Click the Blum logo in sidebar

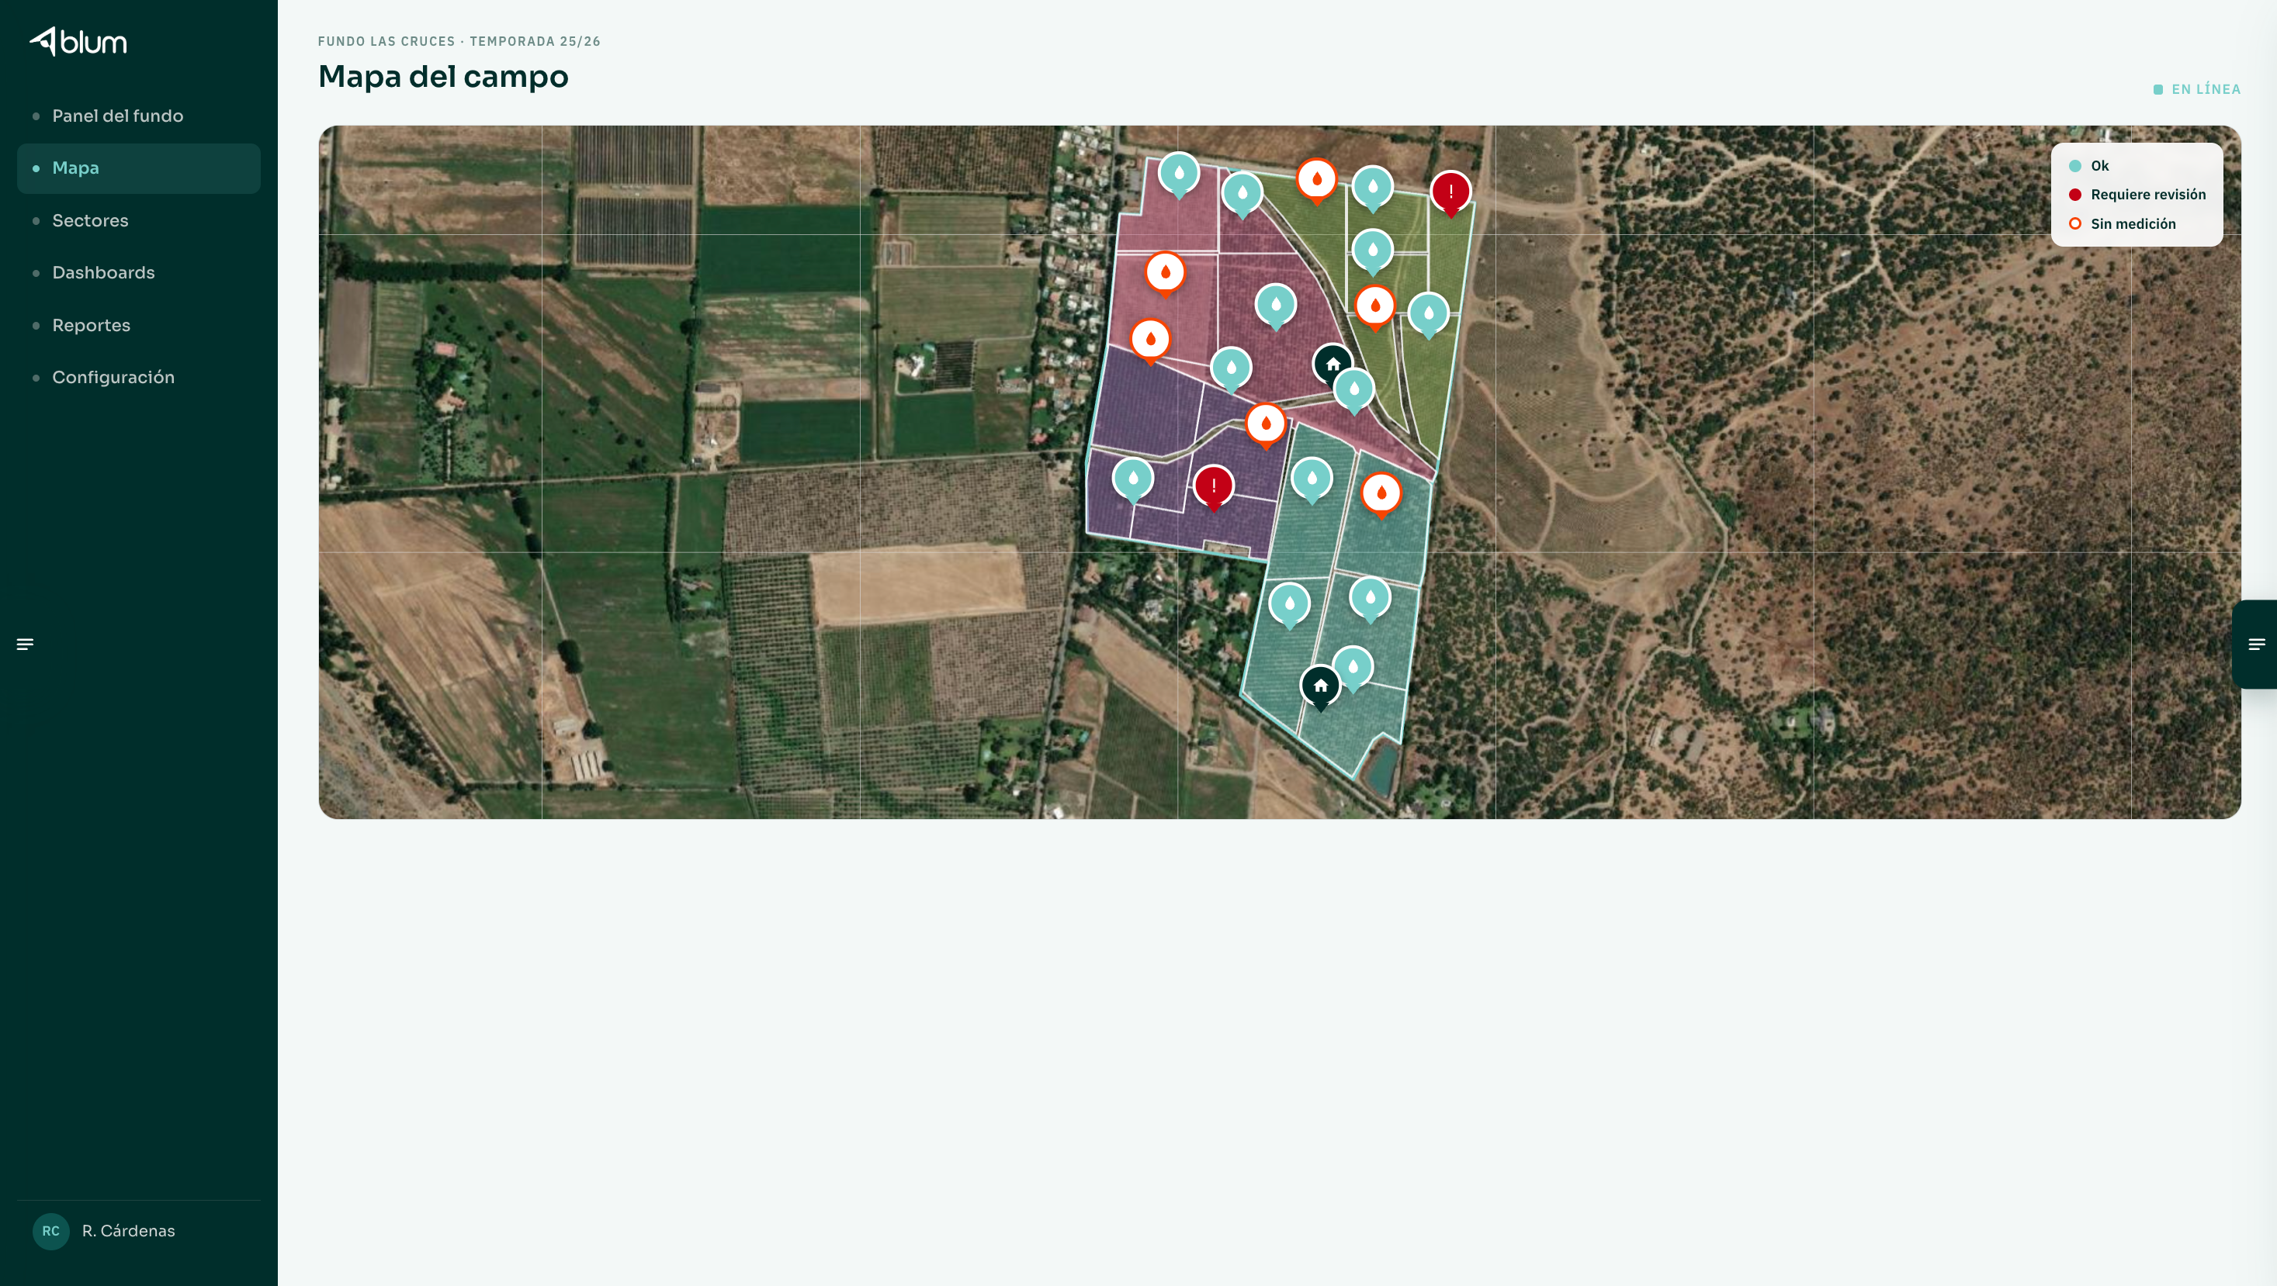78,42
